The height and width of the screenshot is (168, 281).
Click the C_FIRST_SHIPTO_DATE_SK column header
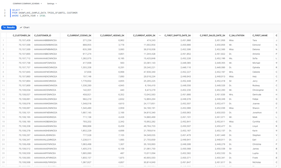[178, 36]
